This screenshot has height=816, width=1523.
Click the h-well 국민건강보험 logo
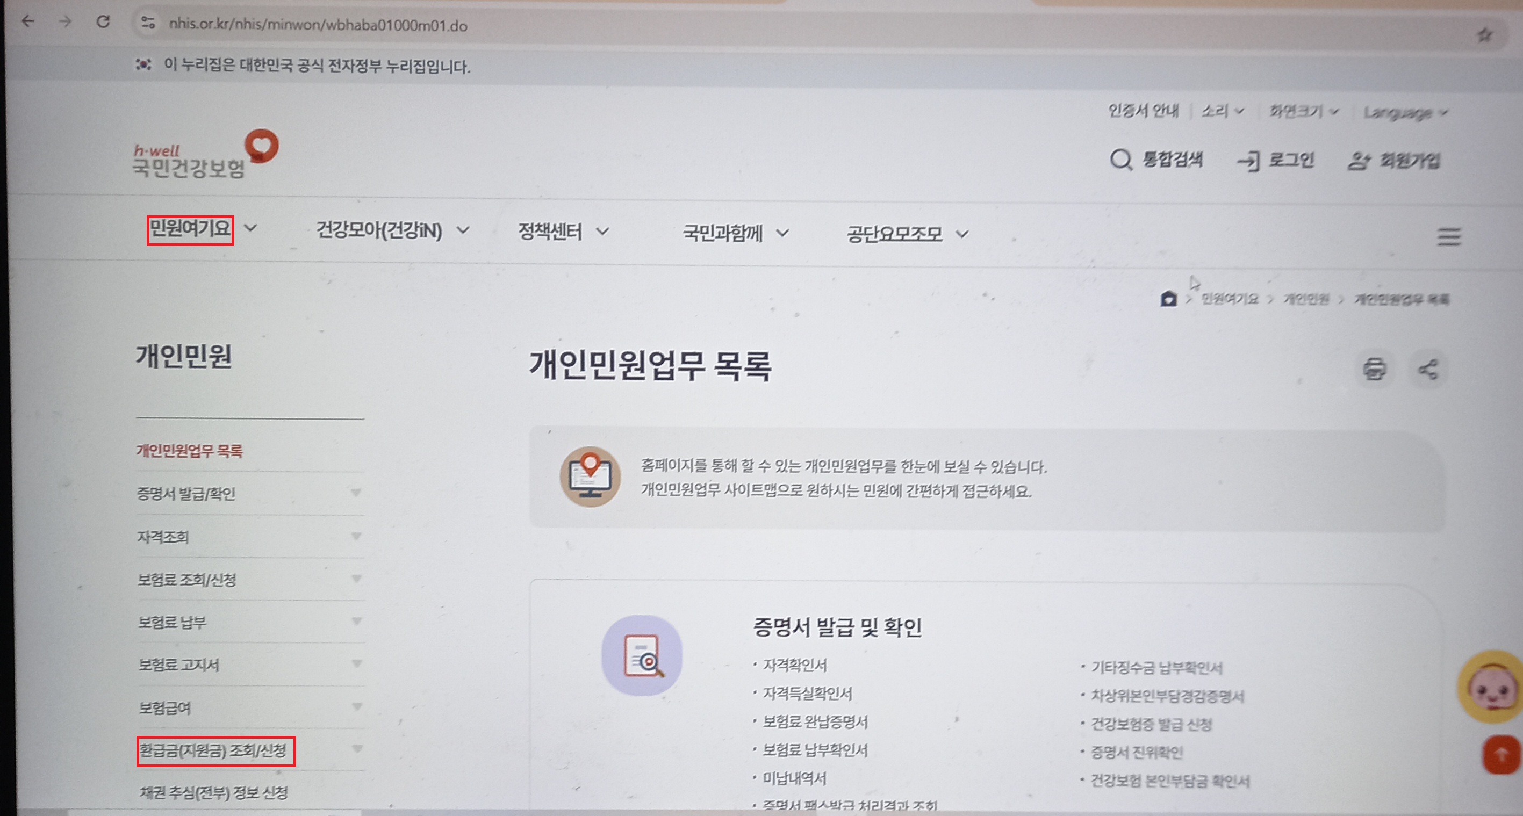tap(205, 154)
